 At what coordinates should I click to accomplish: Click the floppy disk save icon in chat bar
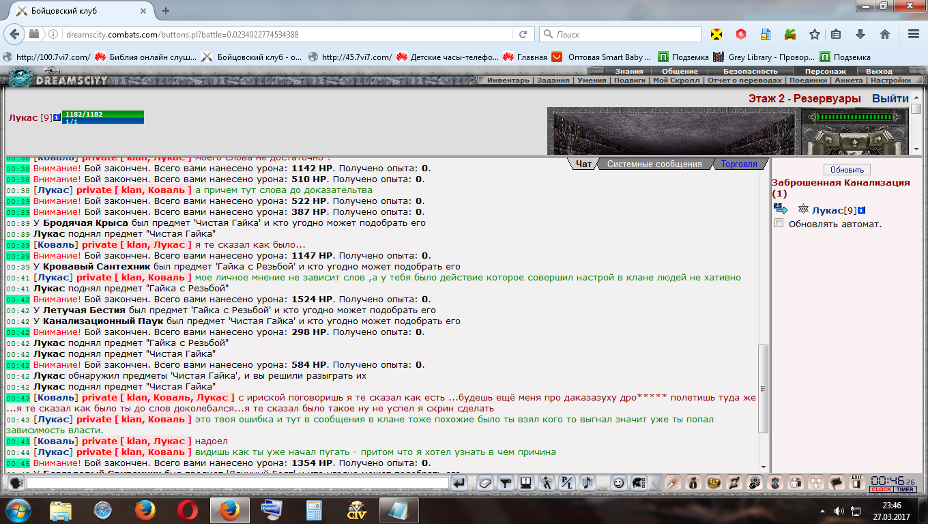[x=525, y=483]
